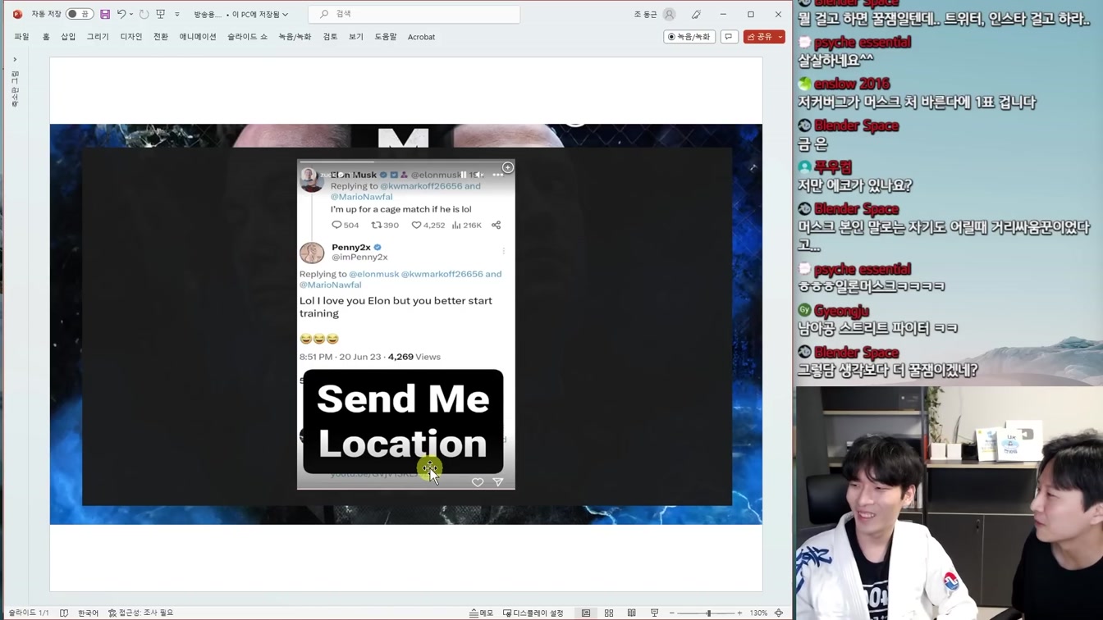Switch to Slide Sorter view icon

609,613
